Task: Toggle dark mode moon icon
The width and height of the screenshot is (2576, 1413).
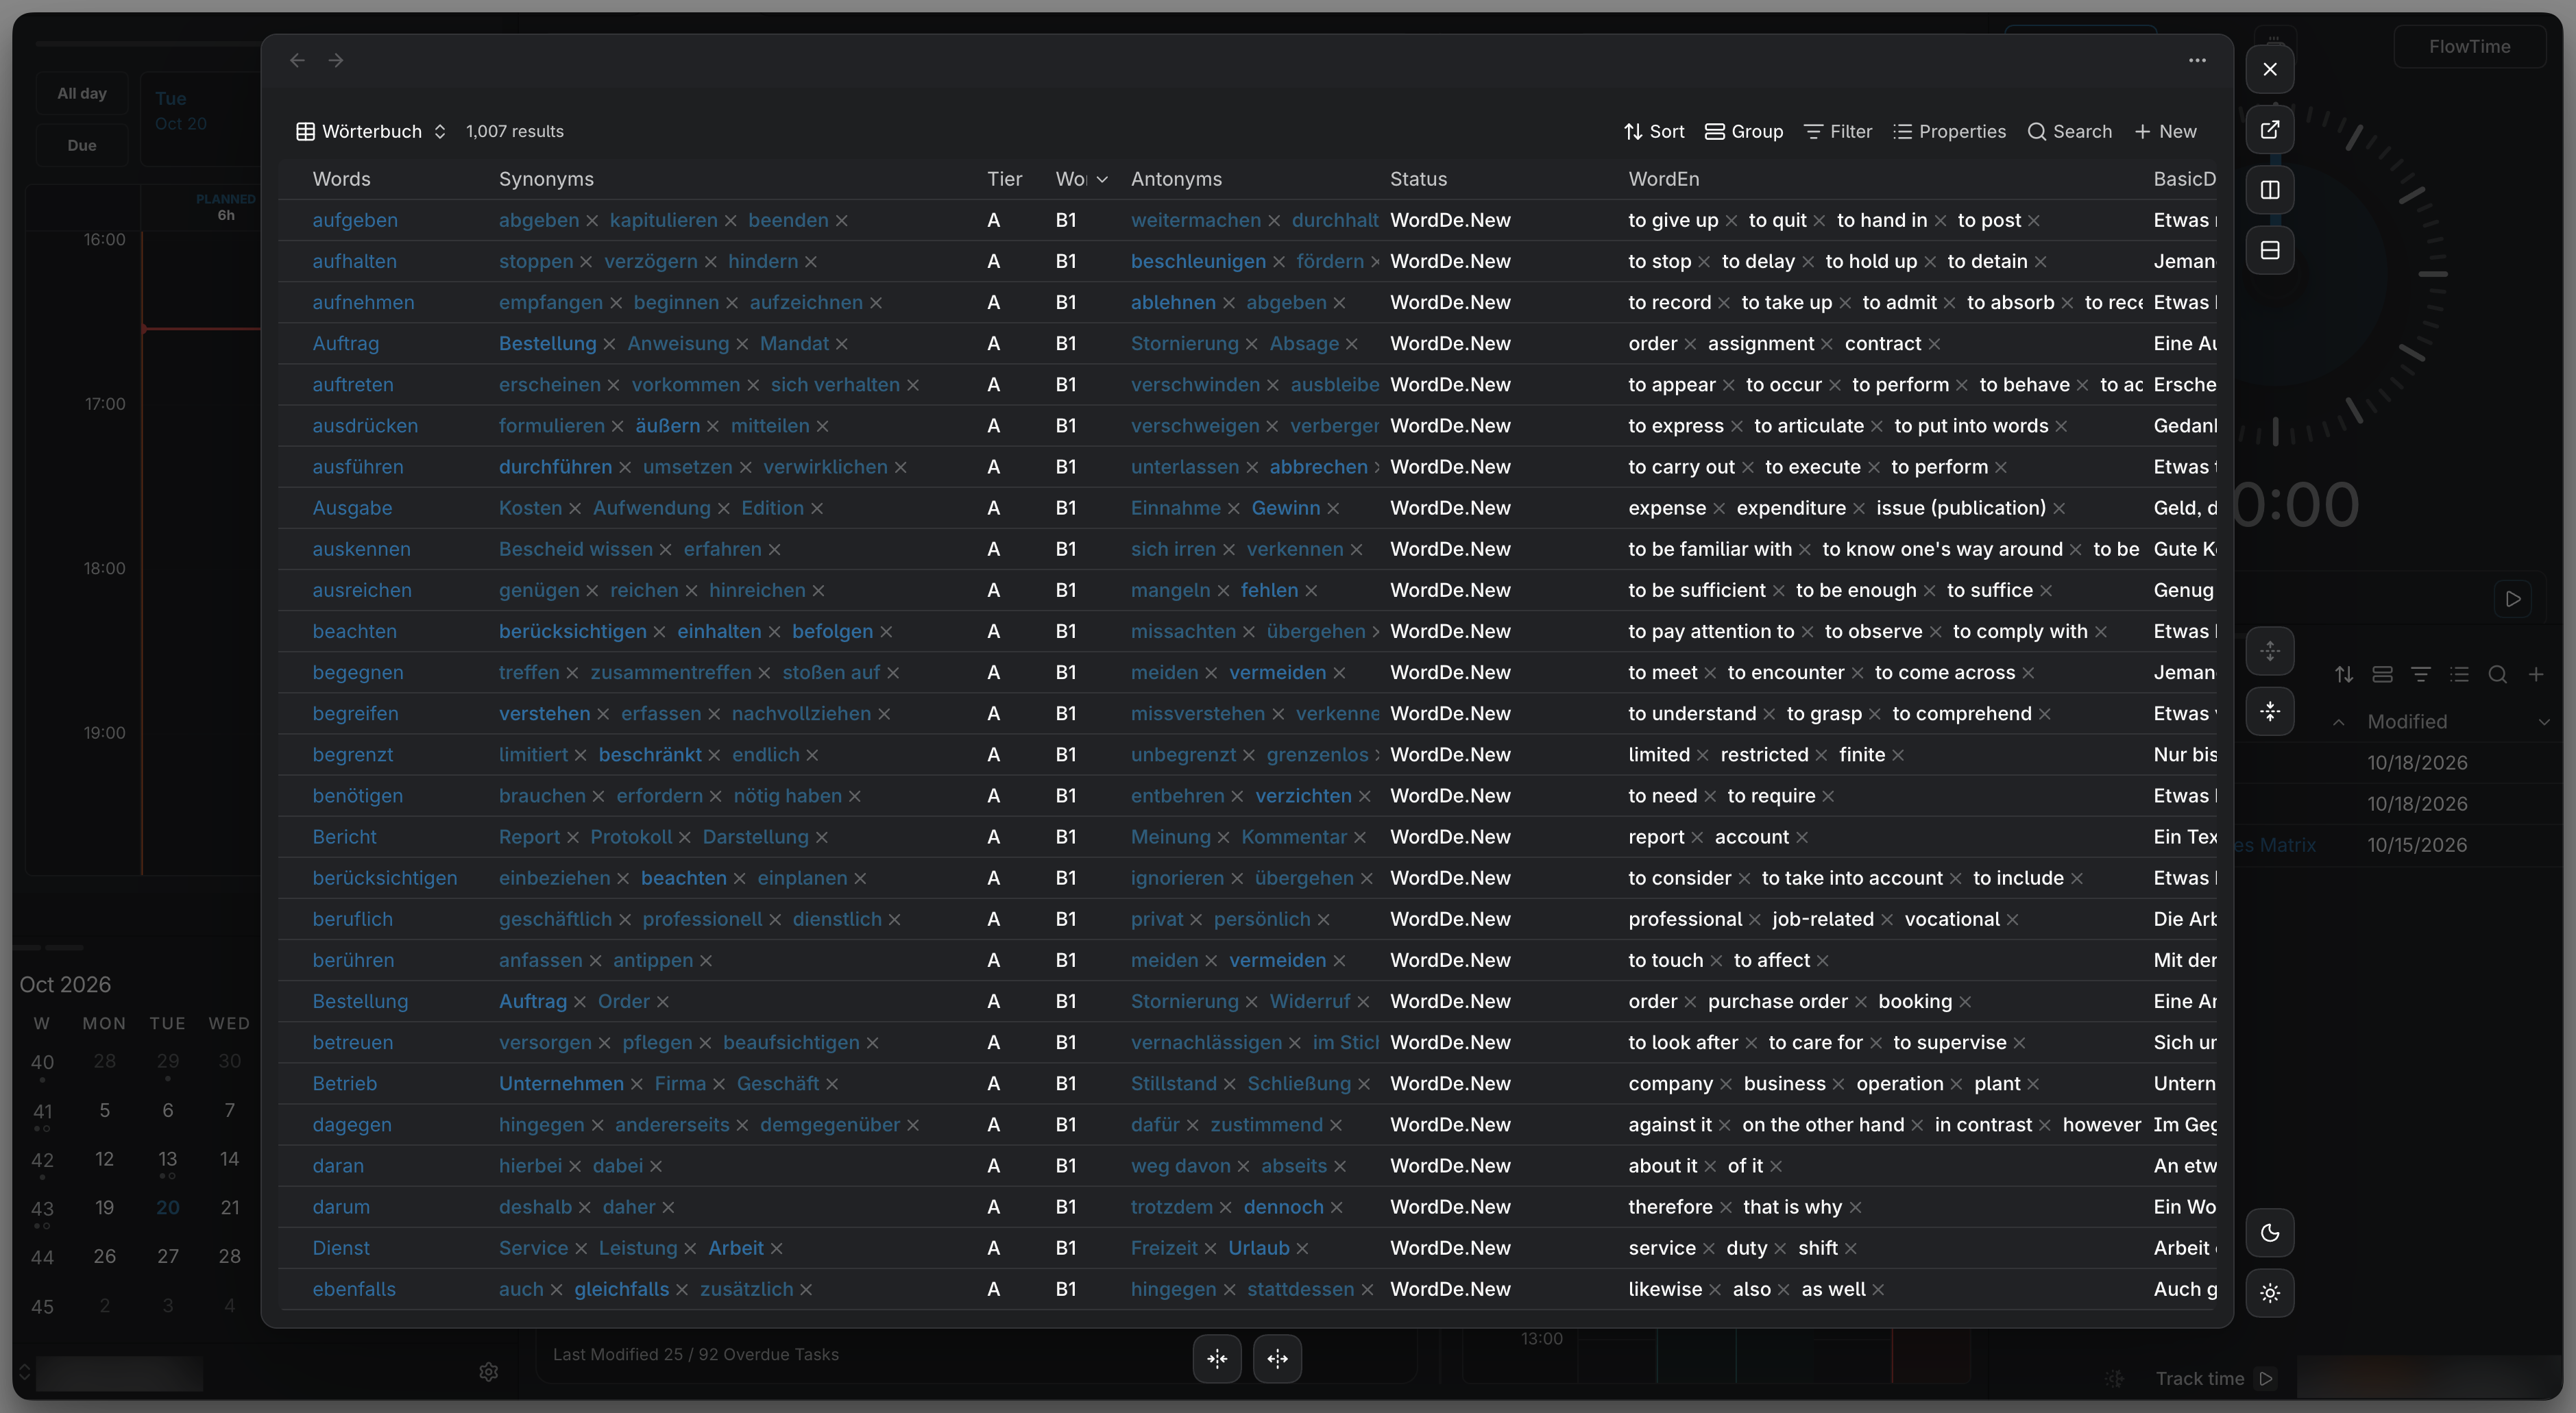Action: pos(2270,1232)
